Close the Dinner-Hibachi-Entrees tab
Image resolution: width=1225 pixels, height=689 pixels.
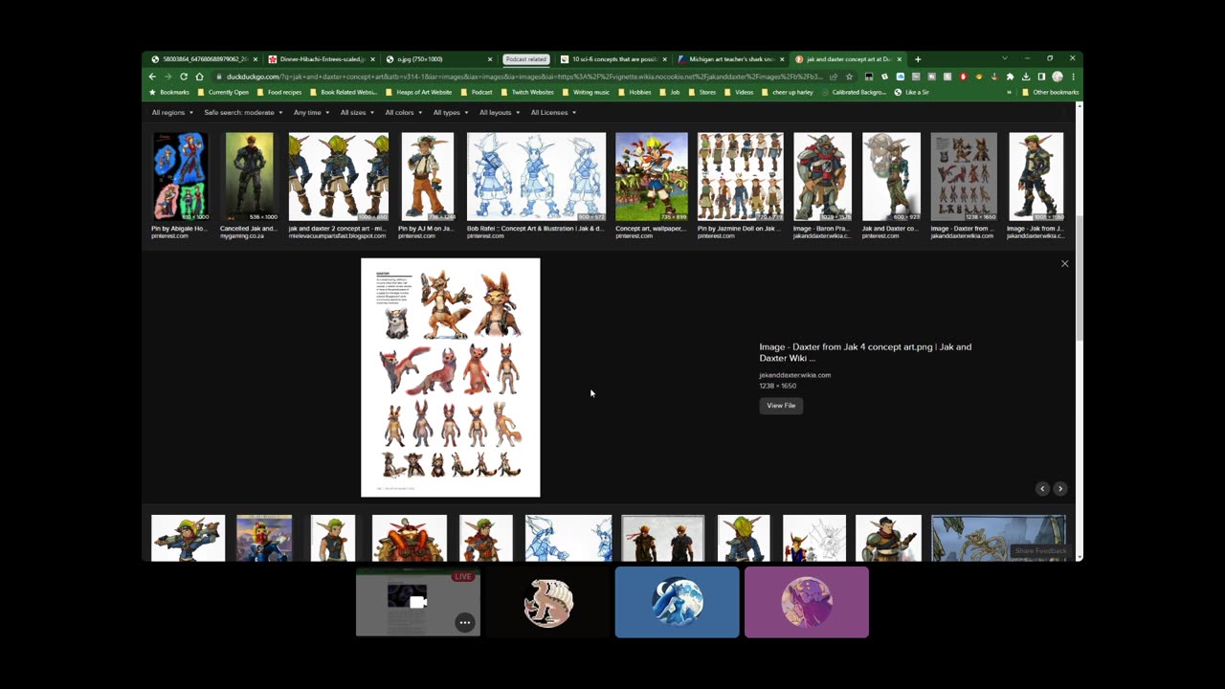(372, 59)
